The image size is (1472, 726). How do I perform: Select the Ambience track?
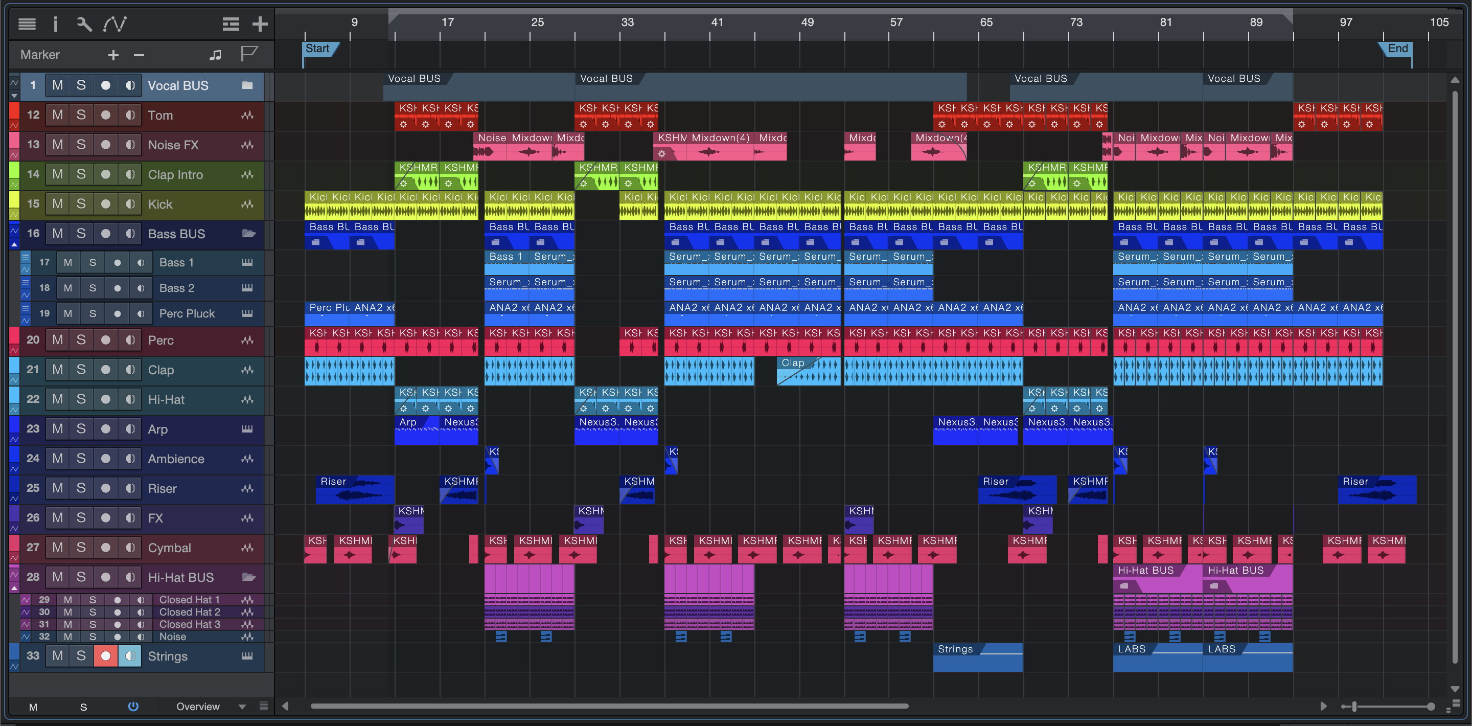[x=176, y=459]
